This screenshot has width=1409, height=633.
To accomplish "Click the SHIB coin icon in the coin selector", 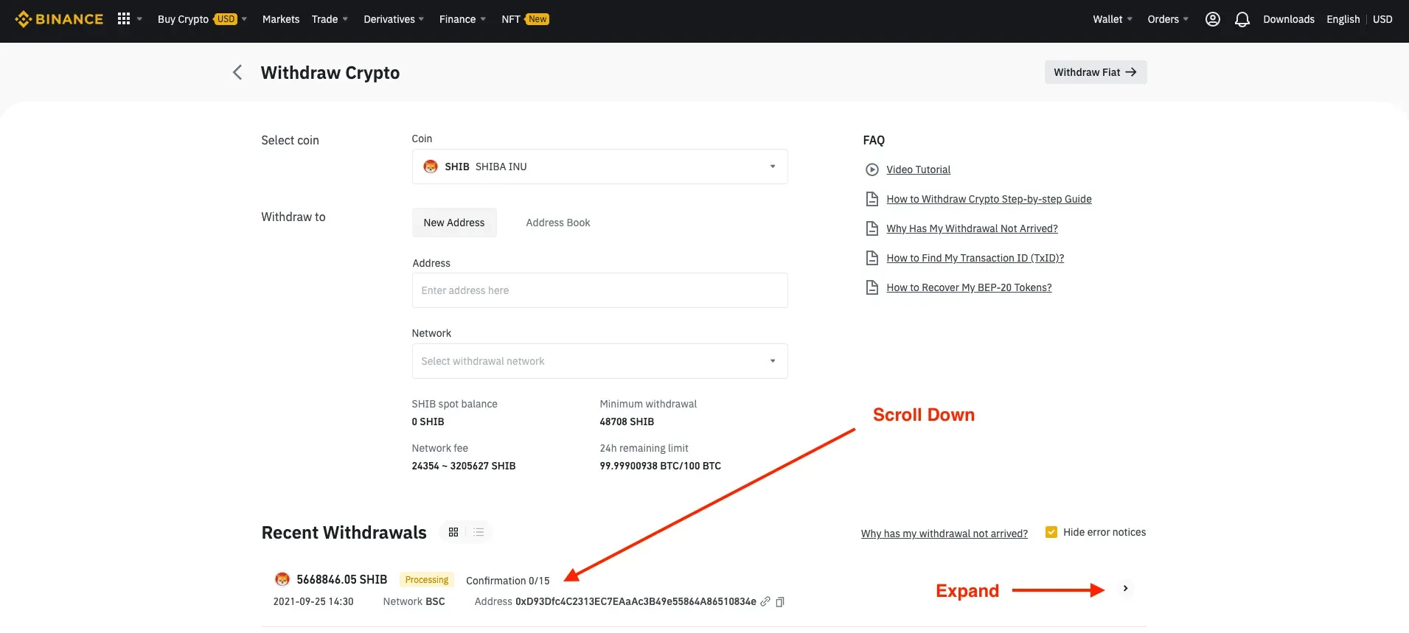I will pos(431,167).
